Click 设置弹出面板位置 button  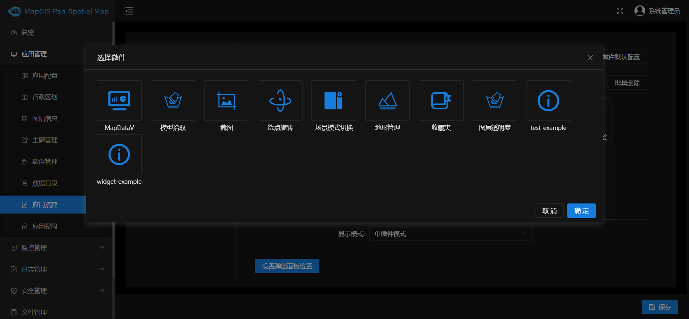coord(287,266)
